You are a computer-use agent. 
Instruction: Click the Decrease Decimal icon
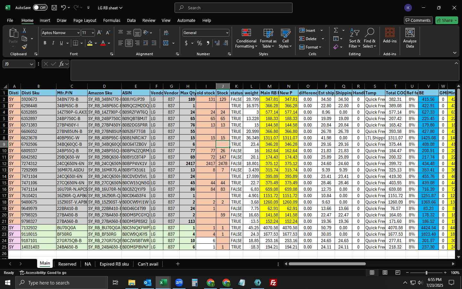(226, 43)
